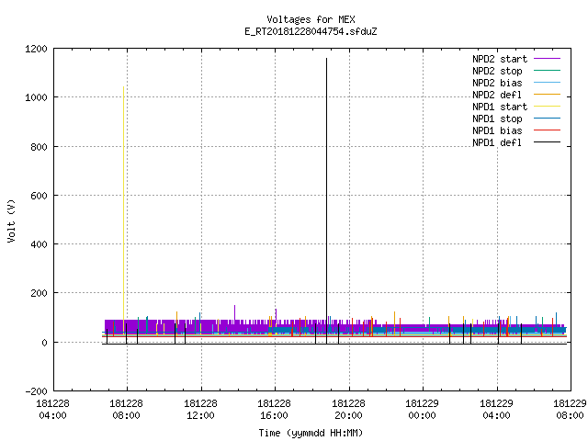The height and width of the screenshot is (441, 588).
Task: Click the y-axis label 'Volt (V)'
Action: click(11, 220)
